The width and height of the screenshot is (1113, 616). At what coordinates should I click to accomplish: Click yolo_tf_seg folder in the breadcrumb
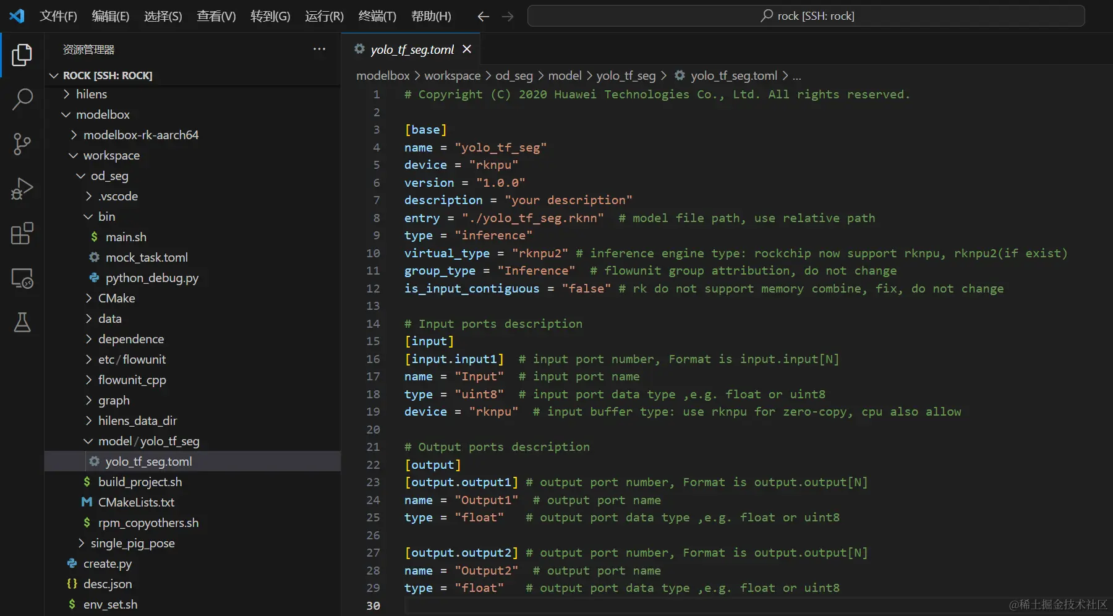pyautogui.click(x=626, y=75)
